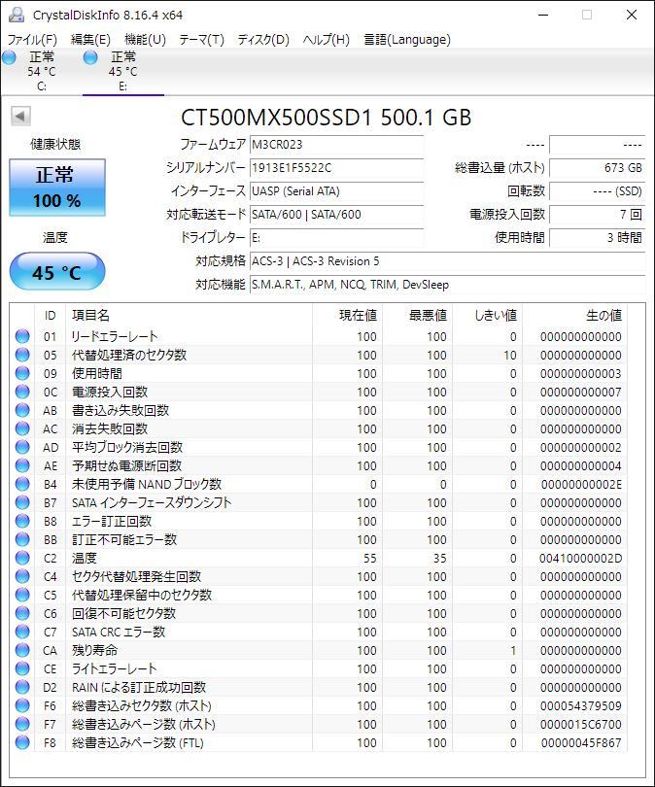This screenshot has width=655, height=787.
Task: Click the status icon for 消去失敗回数 row
Action: (22, 428)
